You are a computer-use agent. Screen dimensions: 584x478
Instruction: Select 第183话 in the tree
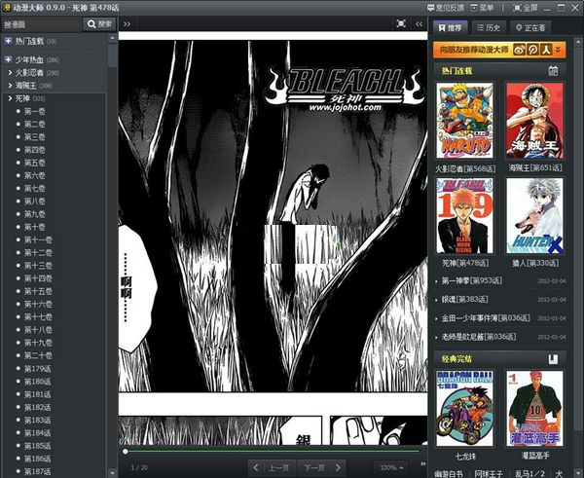coord(37,420)
